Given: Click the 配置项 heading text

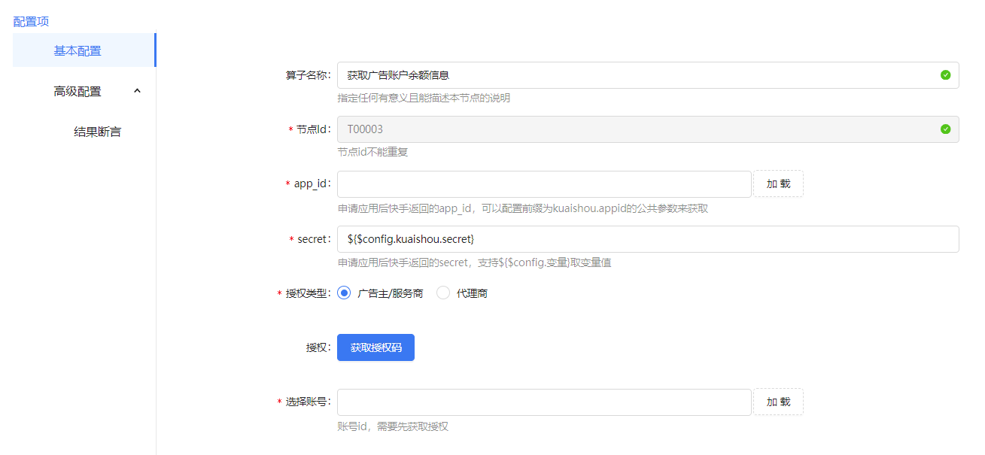Looking at the screenshot, I should tap(31, 22).
